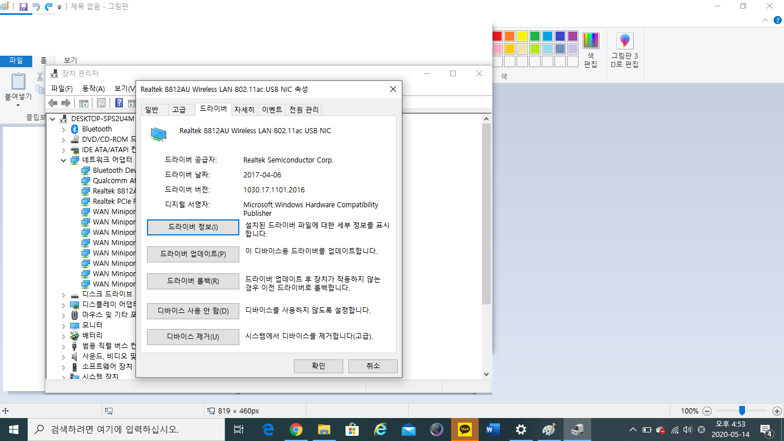Open the Settings gear in taskbar
Image resolution: width=784 pixels, height=441 pixels.
tap(521, 430)
